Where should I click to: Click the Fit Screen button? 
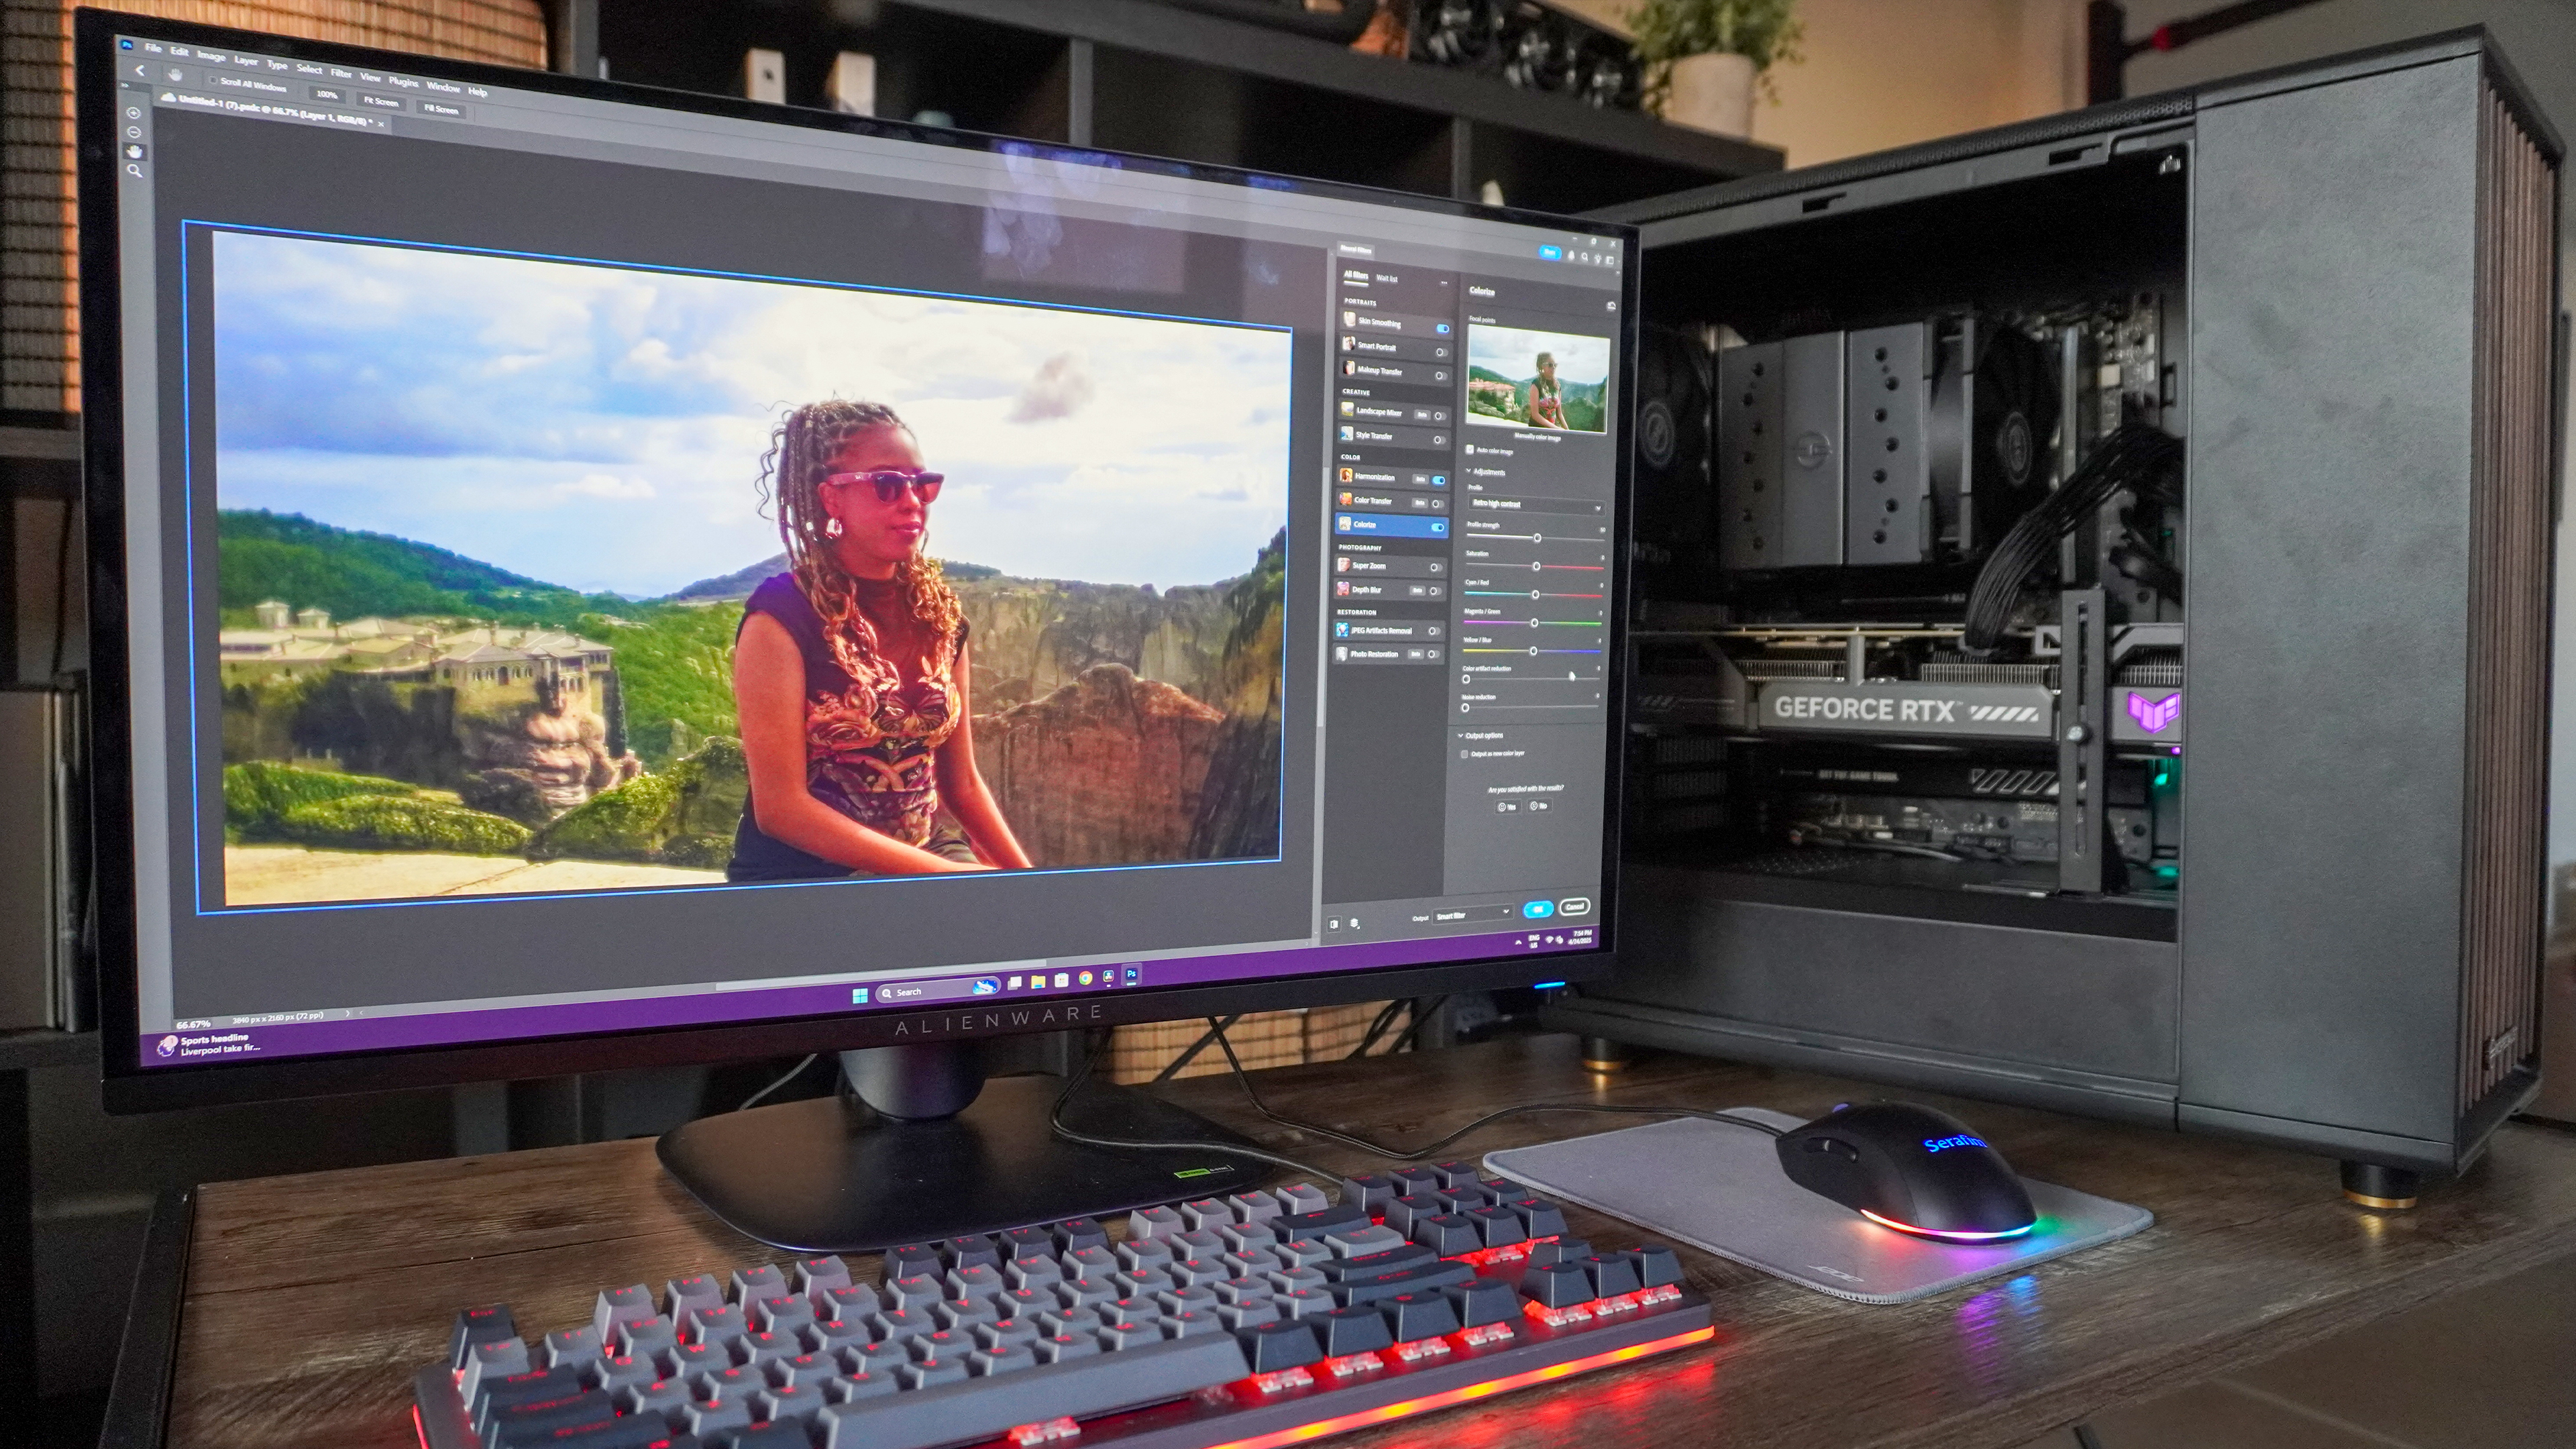(381, 102)
